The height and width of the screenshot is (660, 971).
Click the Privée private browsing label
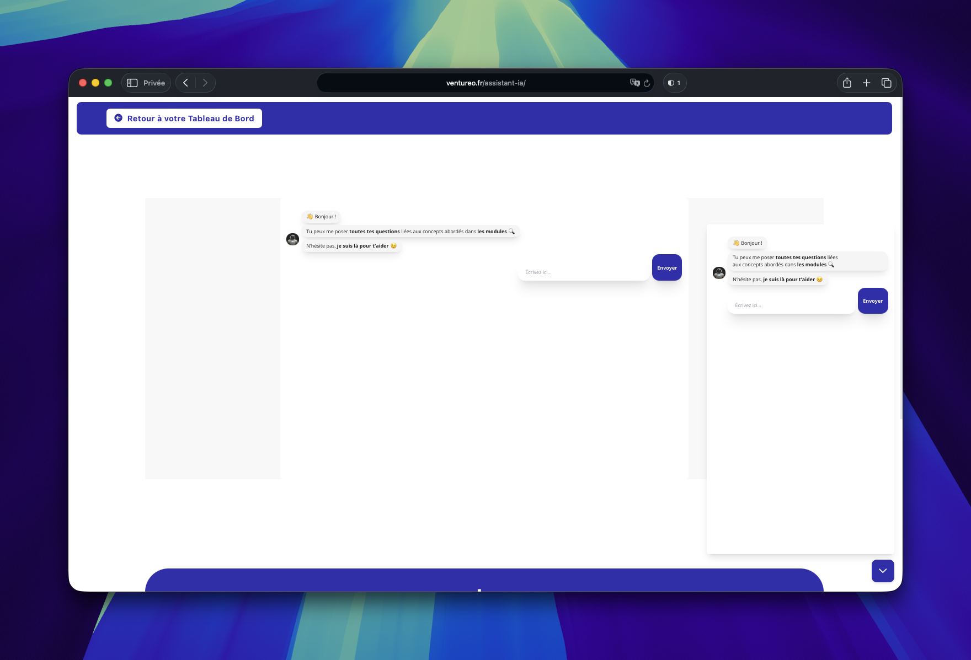pyautogui.click(x=154, y=83)
